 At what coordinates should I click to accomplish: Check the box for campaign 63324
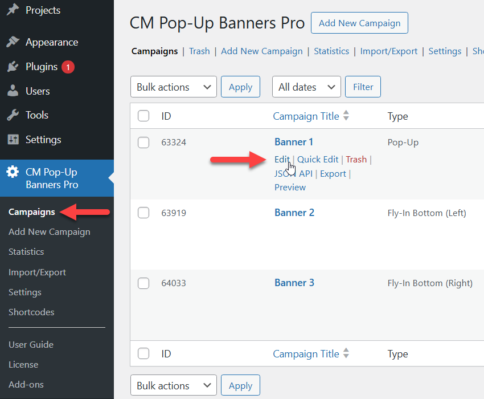143,142
